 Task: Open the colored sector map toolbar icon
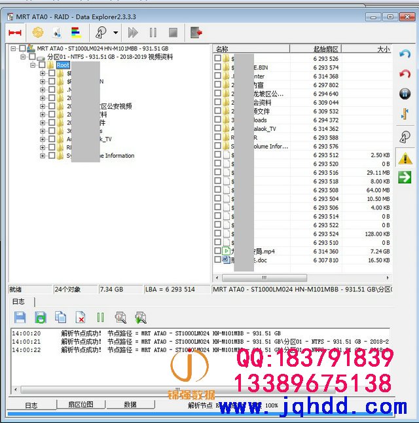pyautogui.click(x=76, y=32)
